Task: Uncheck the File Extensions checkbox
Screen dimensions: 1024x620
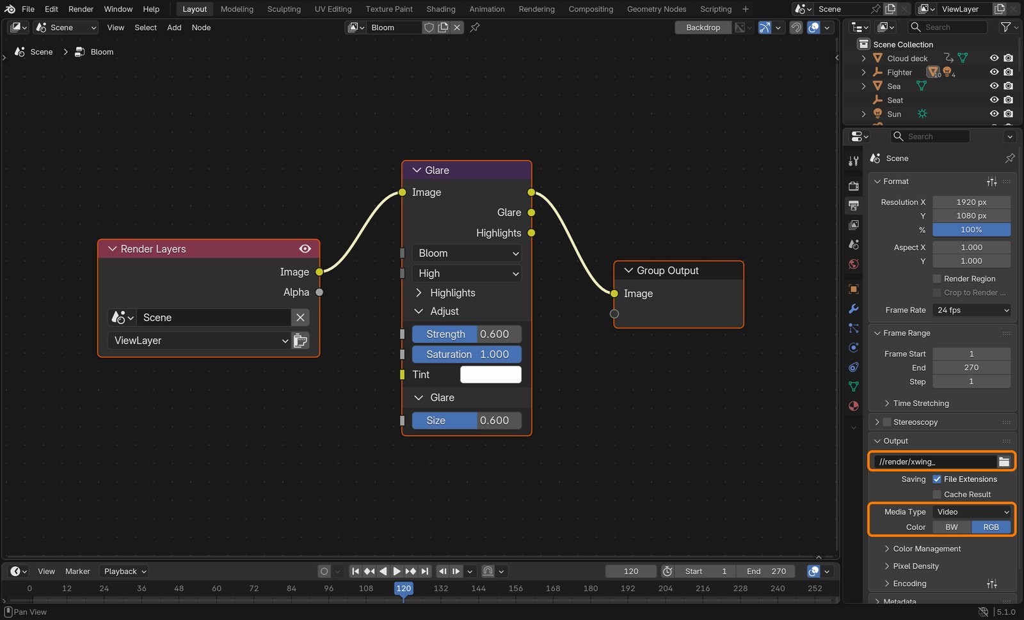Action: coord(937,479)
